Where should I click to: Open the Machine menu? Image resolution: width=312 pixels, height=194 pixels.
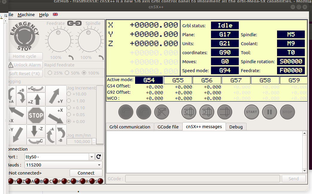point(26,15)
